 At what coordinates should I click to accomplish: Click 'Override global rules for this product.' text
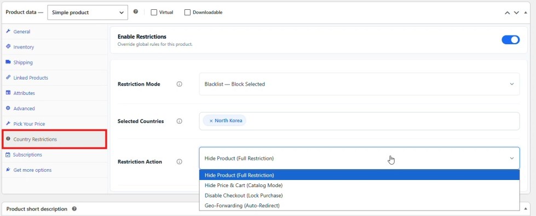click(155, 44)
